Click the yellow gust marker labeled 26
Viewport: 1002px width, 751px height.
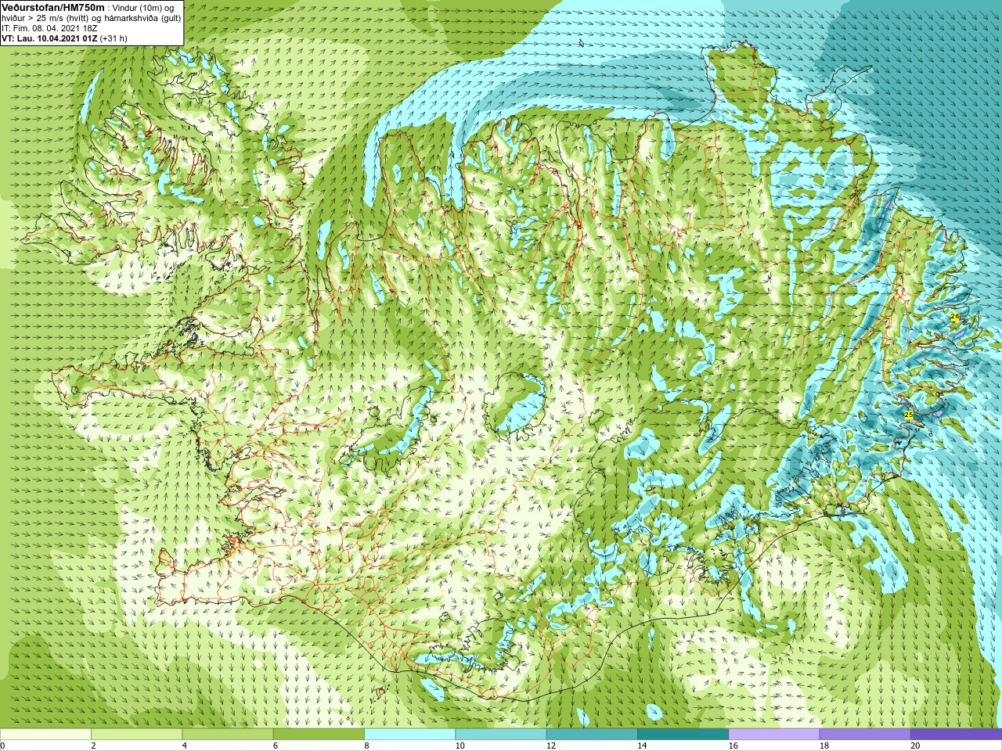point(955,317)
